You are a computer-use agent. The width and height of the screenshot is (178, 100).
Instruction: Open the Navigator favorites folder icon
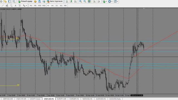(5, 1)
